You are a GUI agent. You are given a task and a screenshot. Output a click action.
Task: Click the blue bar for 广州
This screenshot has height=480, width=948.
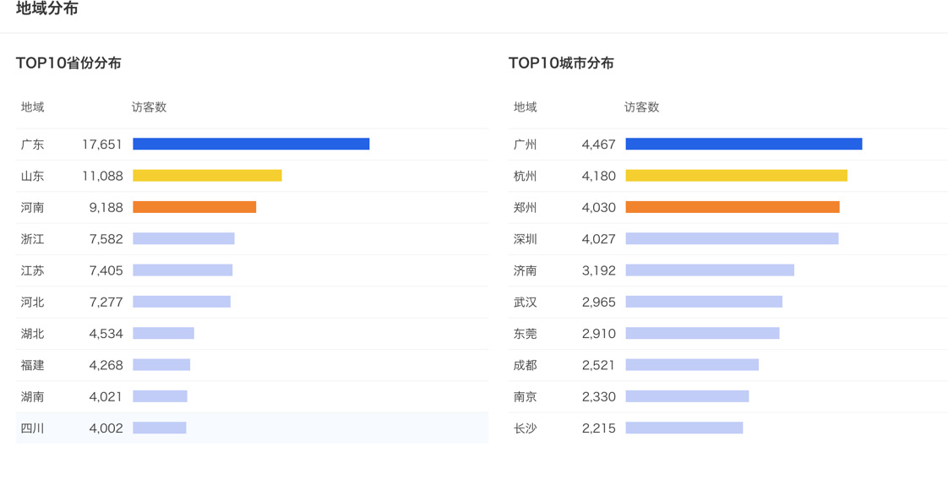point(744,144)
